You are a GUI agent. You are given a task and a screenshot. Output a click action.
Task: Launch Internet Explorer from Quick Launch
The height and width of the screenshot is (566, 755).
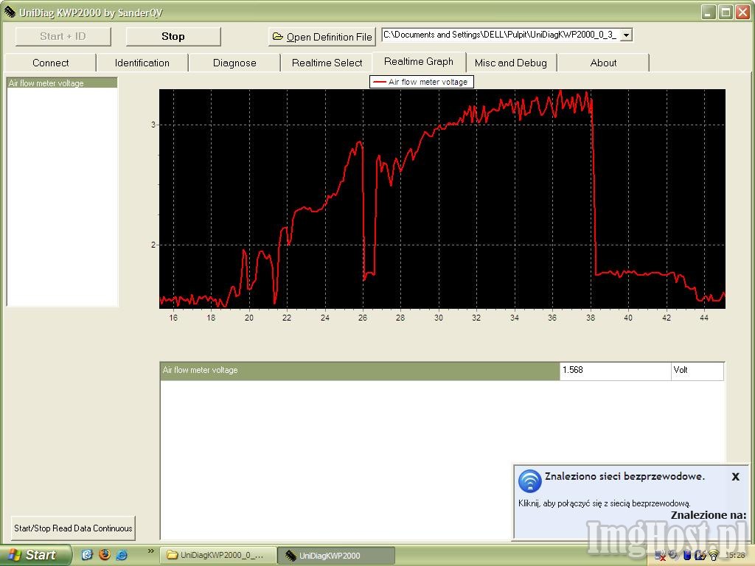click(122, 555)
